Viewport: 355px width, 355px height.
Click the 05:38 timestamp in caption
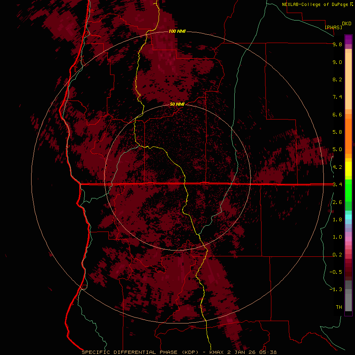coord(268,352)
